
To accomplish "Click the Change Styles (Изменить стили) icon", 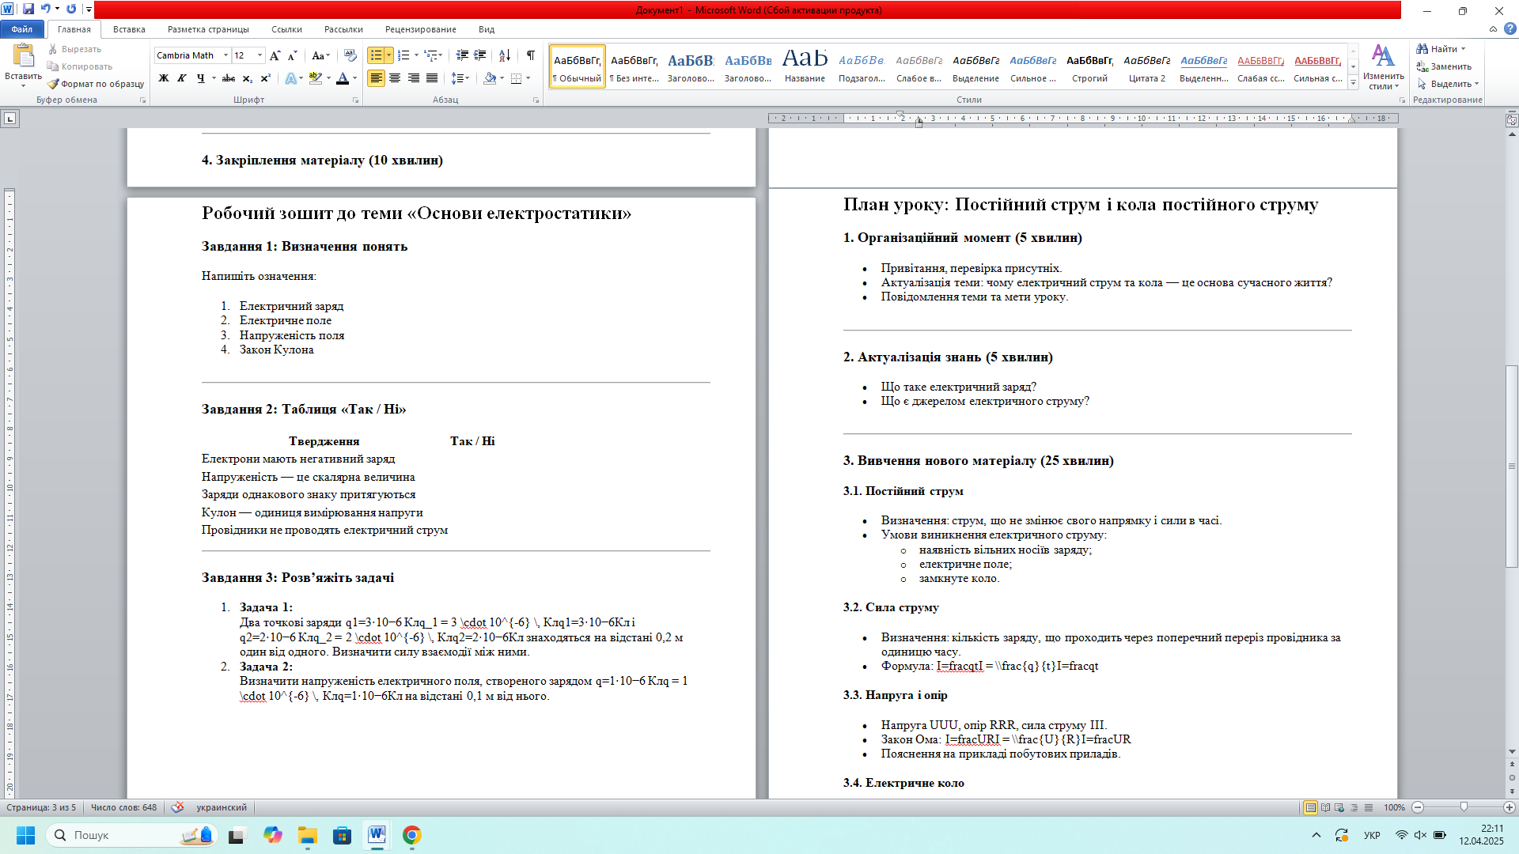I will [x=1383, y=66].
